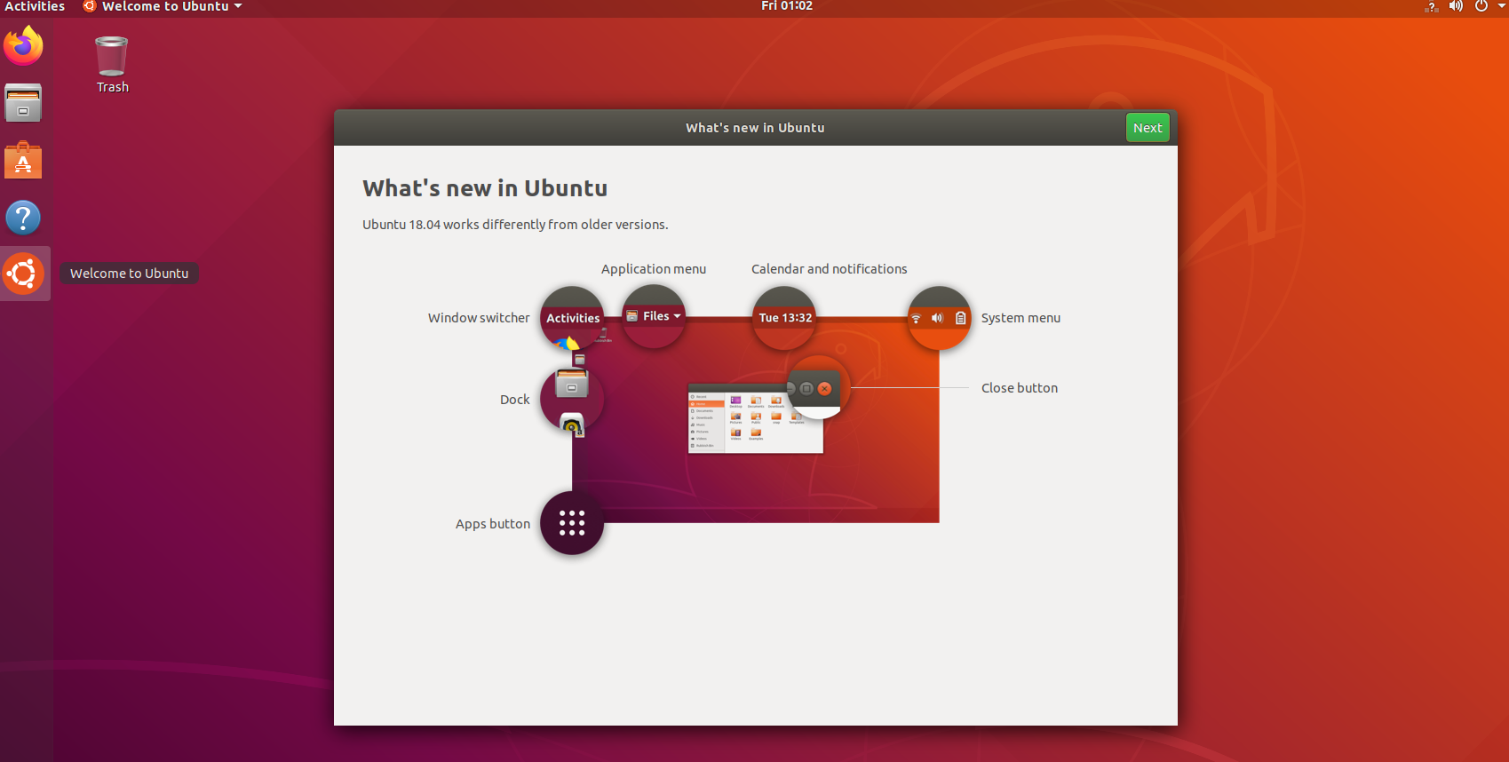The height and width of the screenshot is (762, 1509).
Task: Click the 'Application menu' label
Action: pyautogui.click(x=654, y=269)
